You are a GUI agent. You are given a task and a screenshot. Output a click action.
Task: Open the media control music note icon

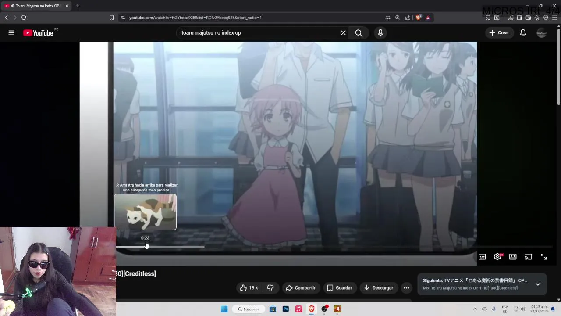point(511,18)
